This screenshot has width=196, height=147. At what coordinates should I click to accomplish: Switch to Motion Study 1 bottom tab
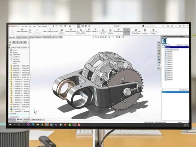tap(37, 120)
